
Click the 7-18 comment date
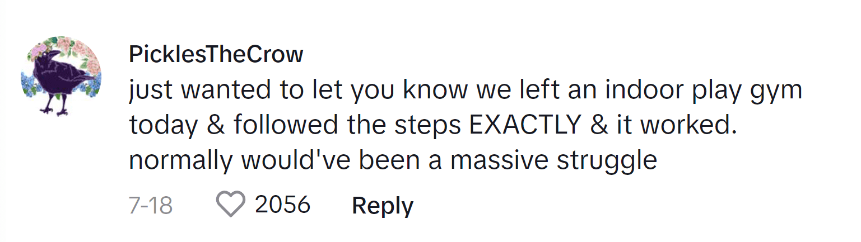(x=150, y=206)
